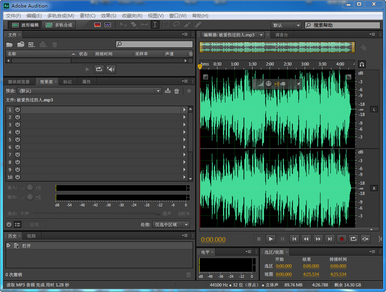Image resolution: width=386 pixels, height=292 pixels.
Task: Open the 仅选中区域 processing dropdown
Action: click(171, 224)
